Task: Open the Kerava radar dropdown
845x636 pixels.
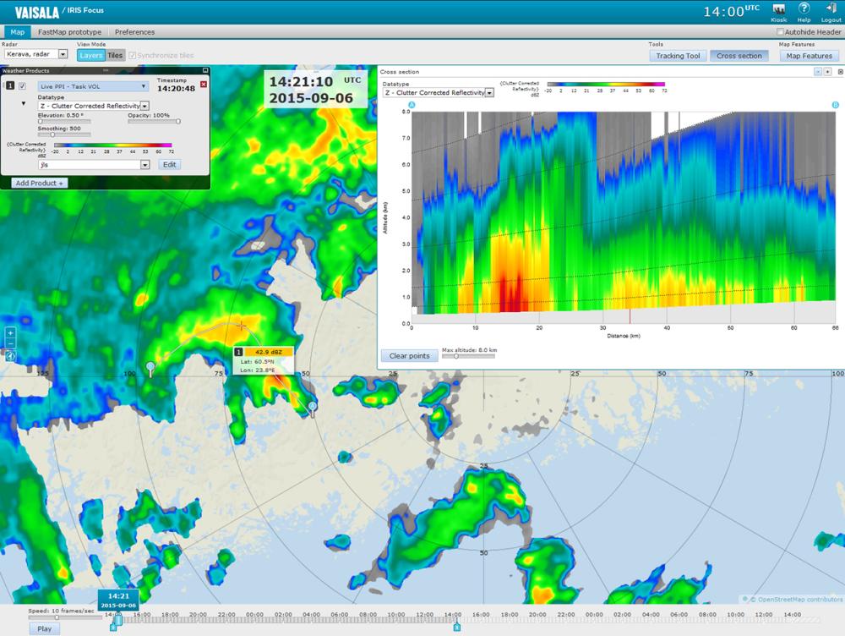Action: [63, 54]
